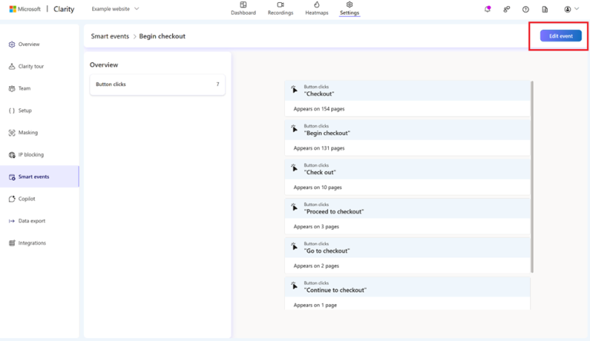Open Copilot settings in sidebar

27,199
